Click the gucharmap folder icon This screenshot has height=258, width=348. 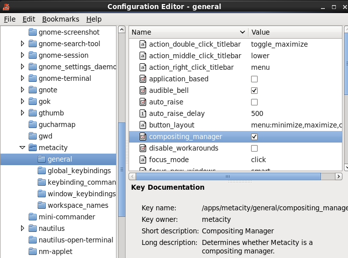pyautogui.click(x=33, y=124)
